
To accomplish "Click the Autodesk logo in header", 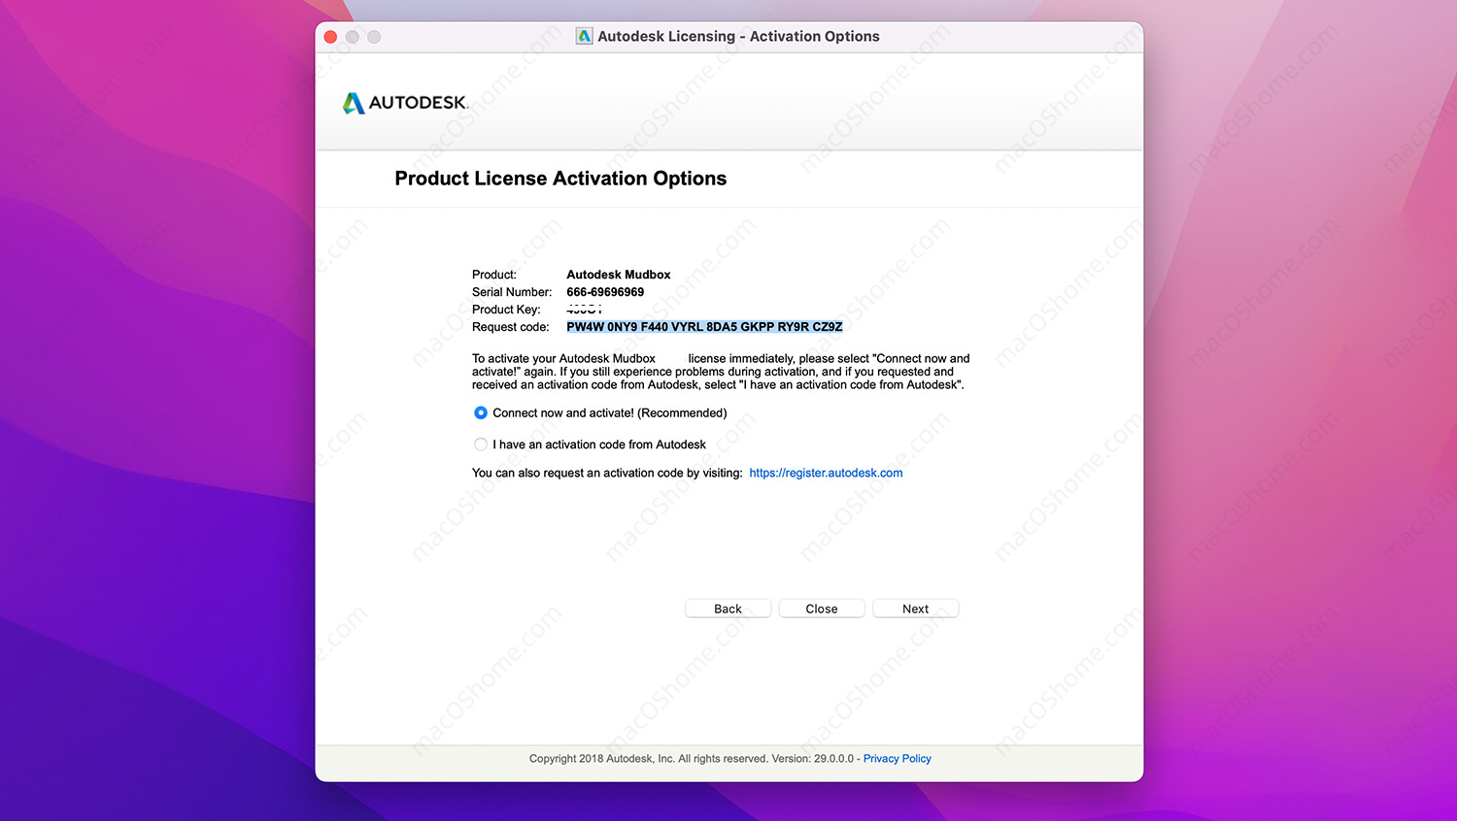I will pyautogui.click(x=405, y=103).
